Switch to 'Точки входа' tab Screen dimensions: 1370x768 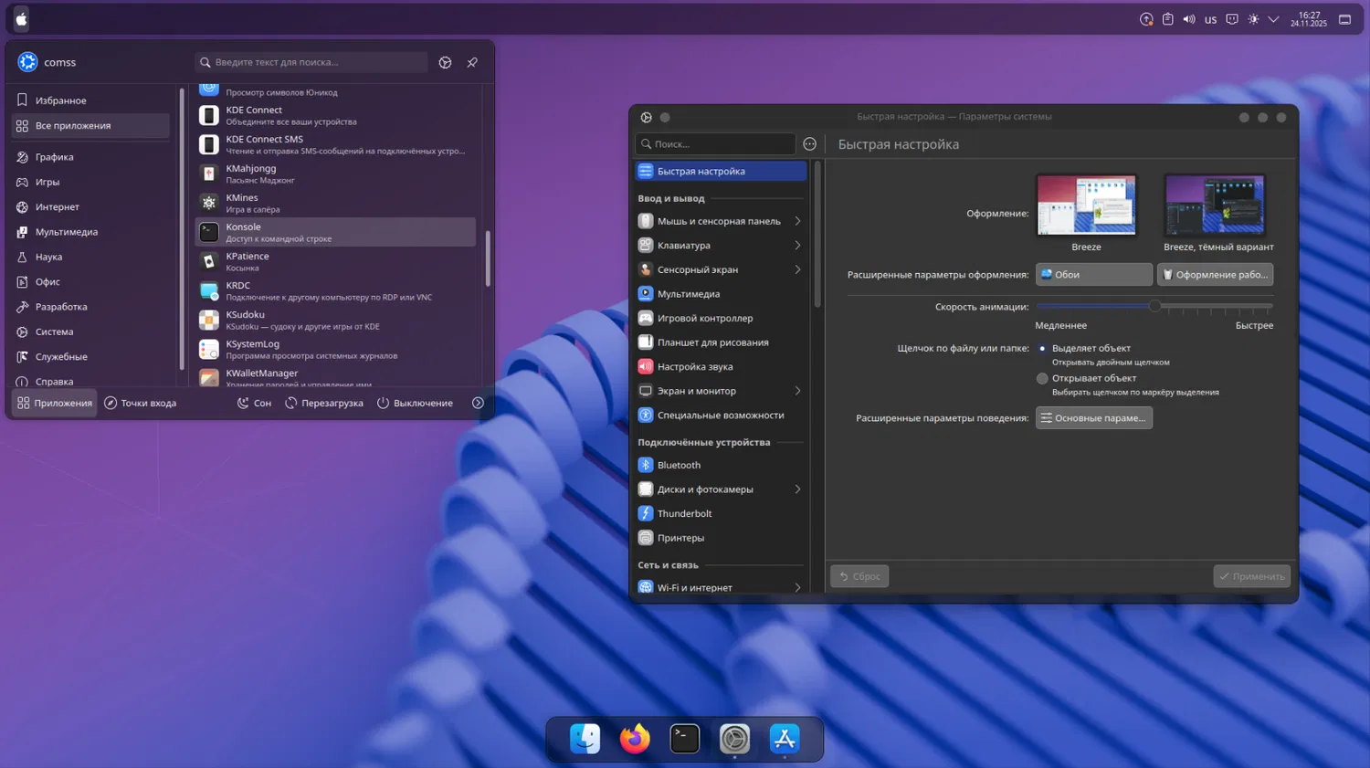[140, 403]
